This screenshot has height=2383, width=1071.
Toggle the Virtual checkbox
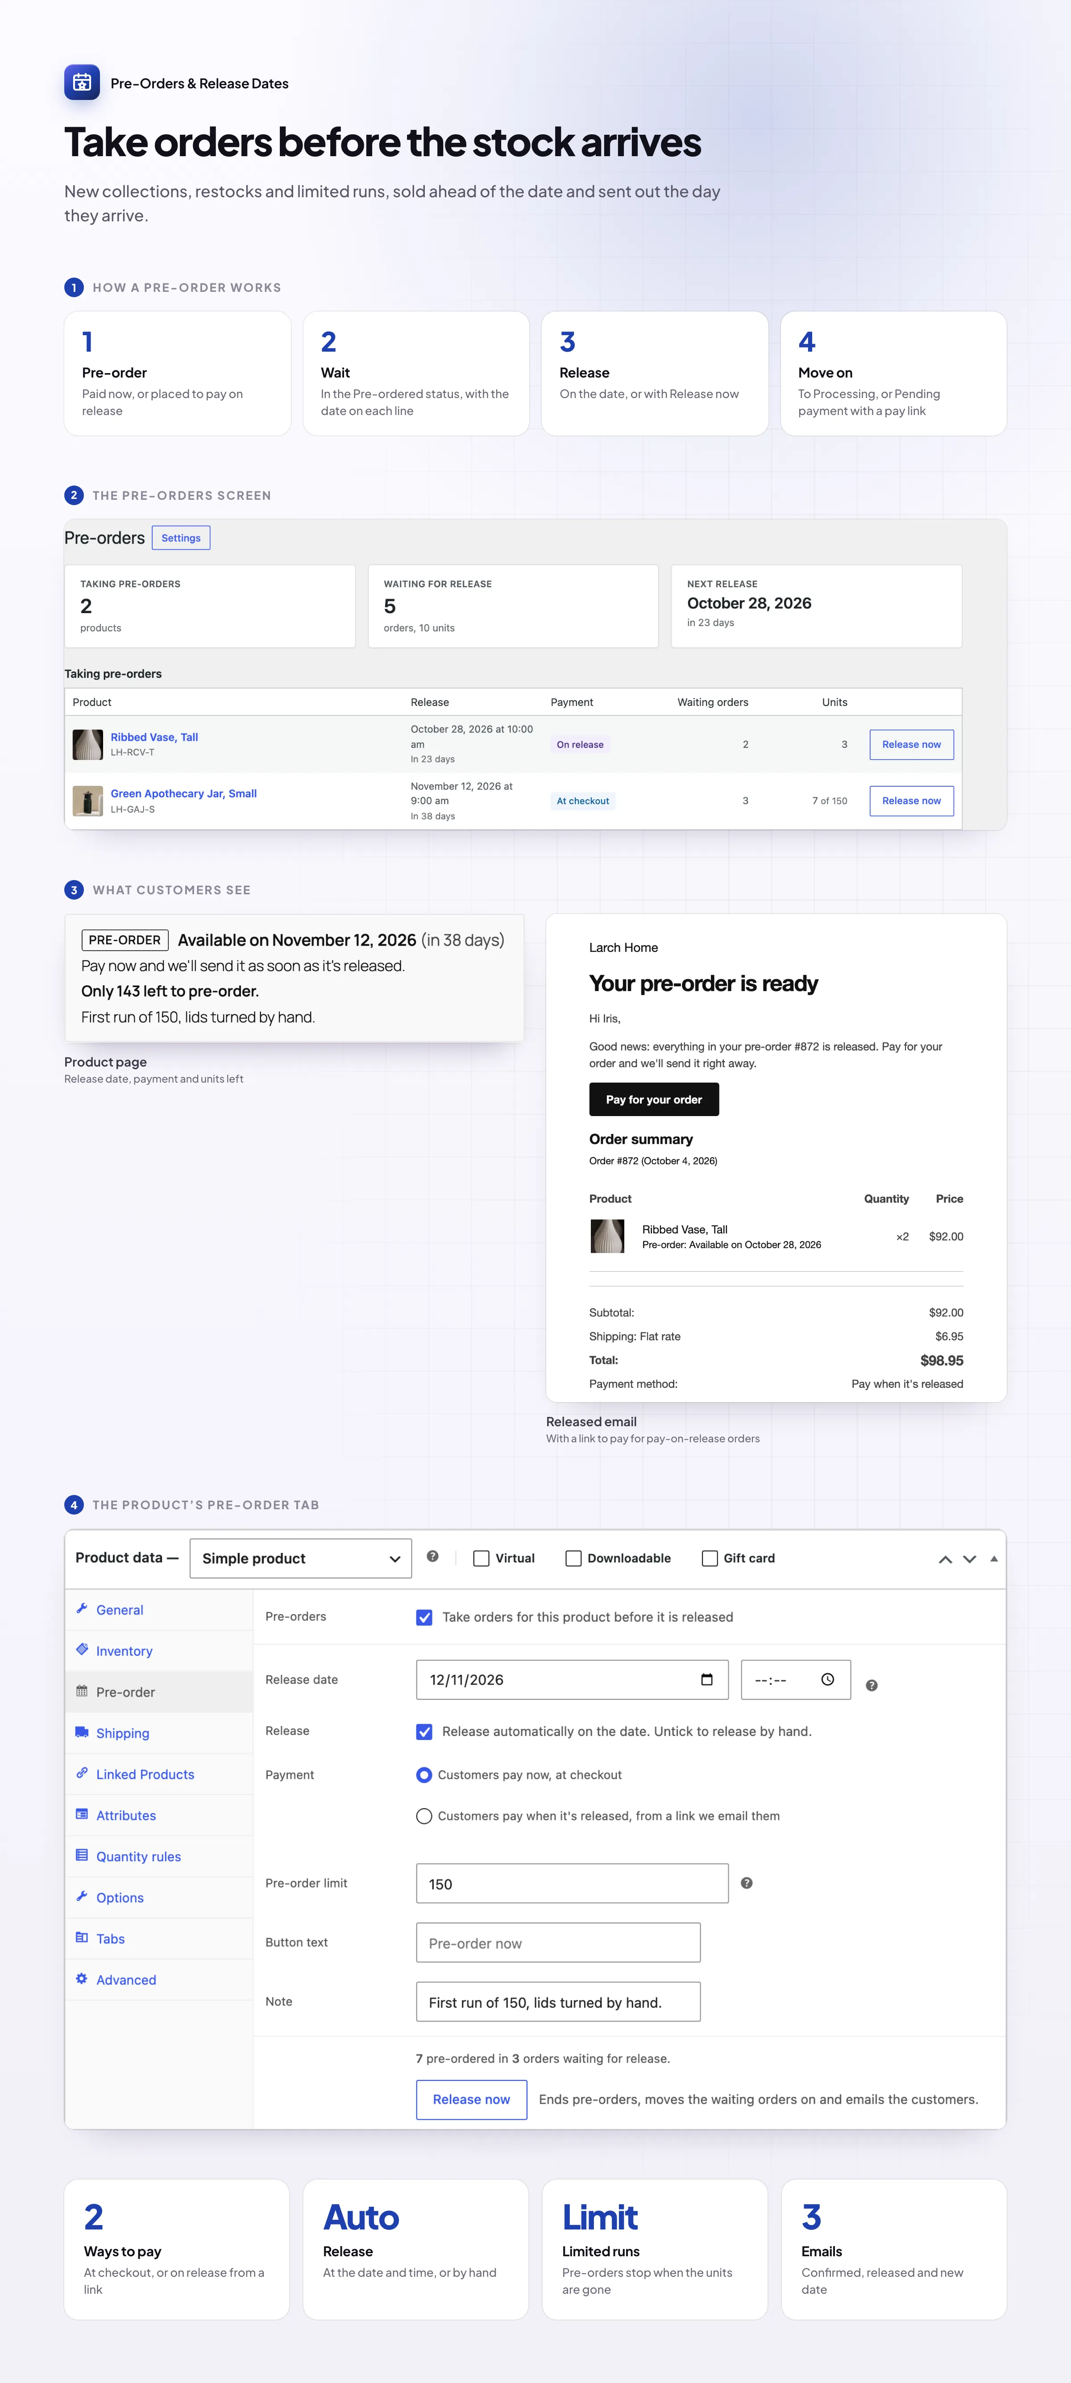pos(481,1558)
